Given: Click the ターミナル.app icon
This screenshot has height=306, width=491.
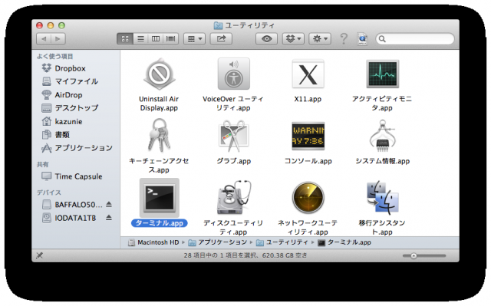Looking at the screenshot, I should pyautogui.click(x=160, y=198).
